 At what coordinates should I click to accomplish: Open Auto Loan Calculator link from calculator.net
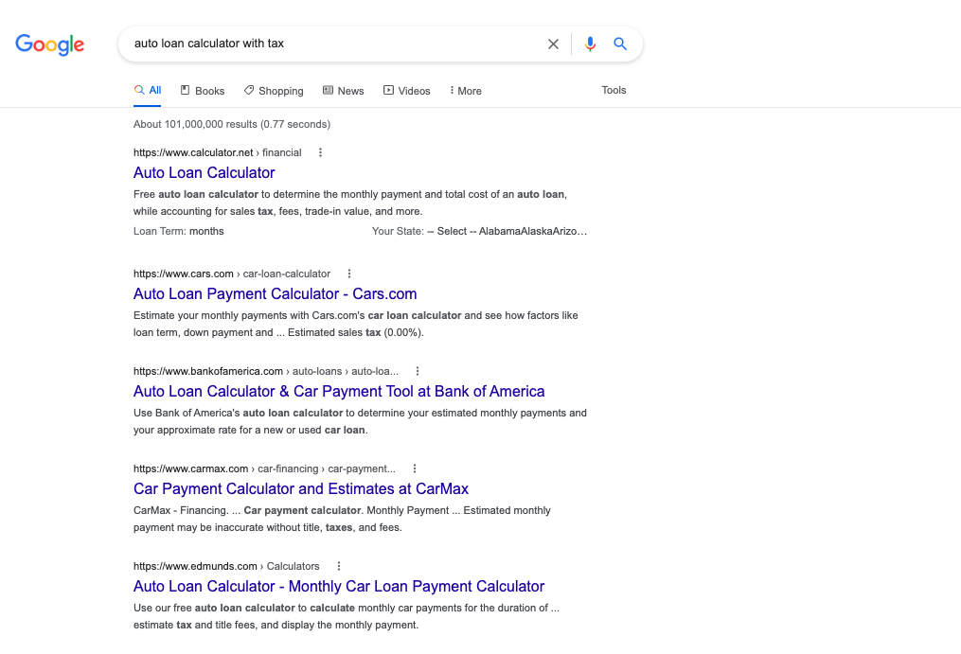click(205, 173)
